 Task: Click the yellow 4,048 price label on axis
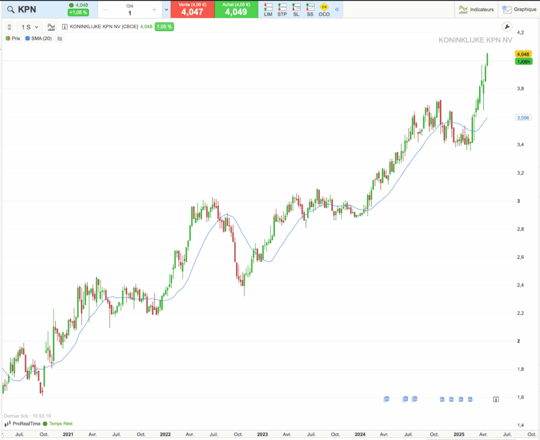pyautogui.click(x=523, y=54)
